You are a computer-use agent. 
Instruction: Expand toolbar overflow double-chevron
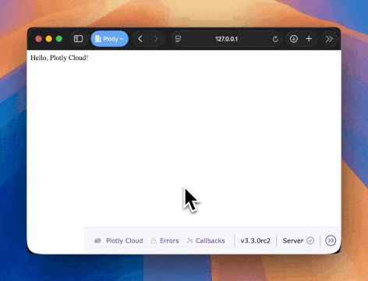coord(329,39)
